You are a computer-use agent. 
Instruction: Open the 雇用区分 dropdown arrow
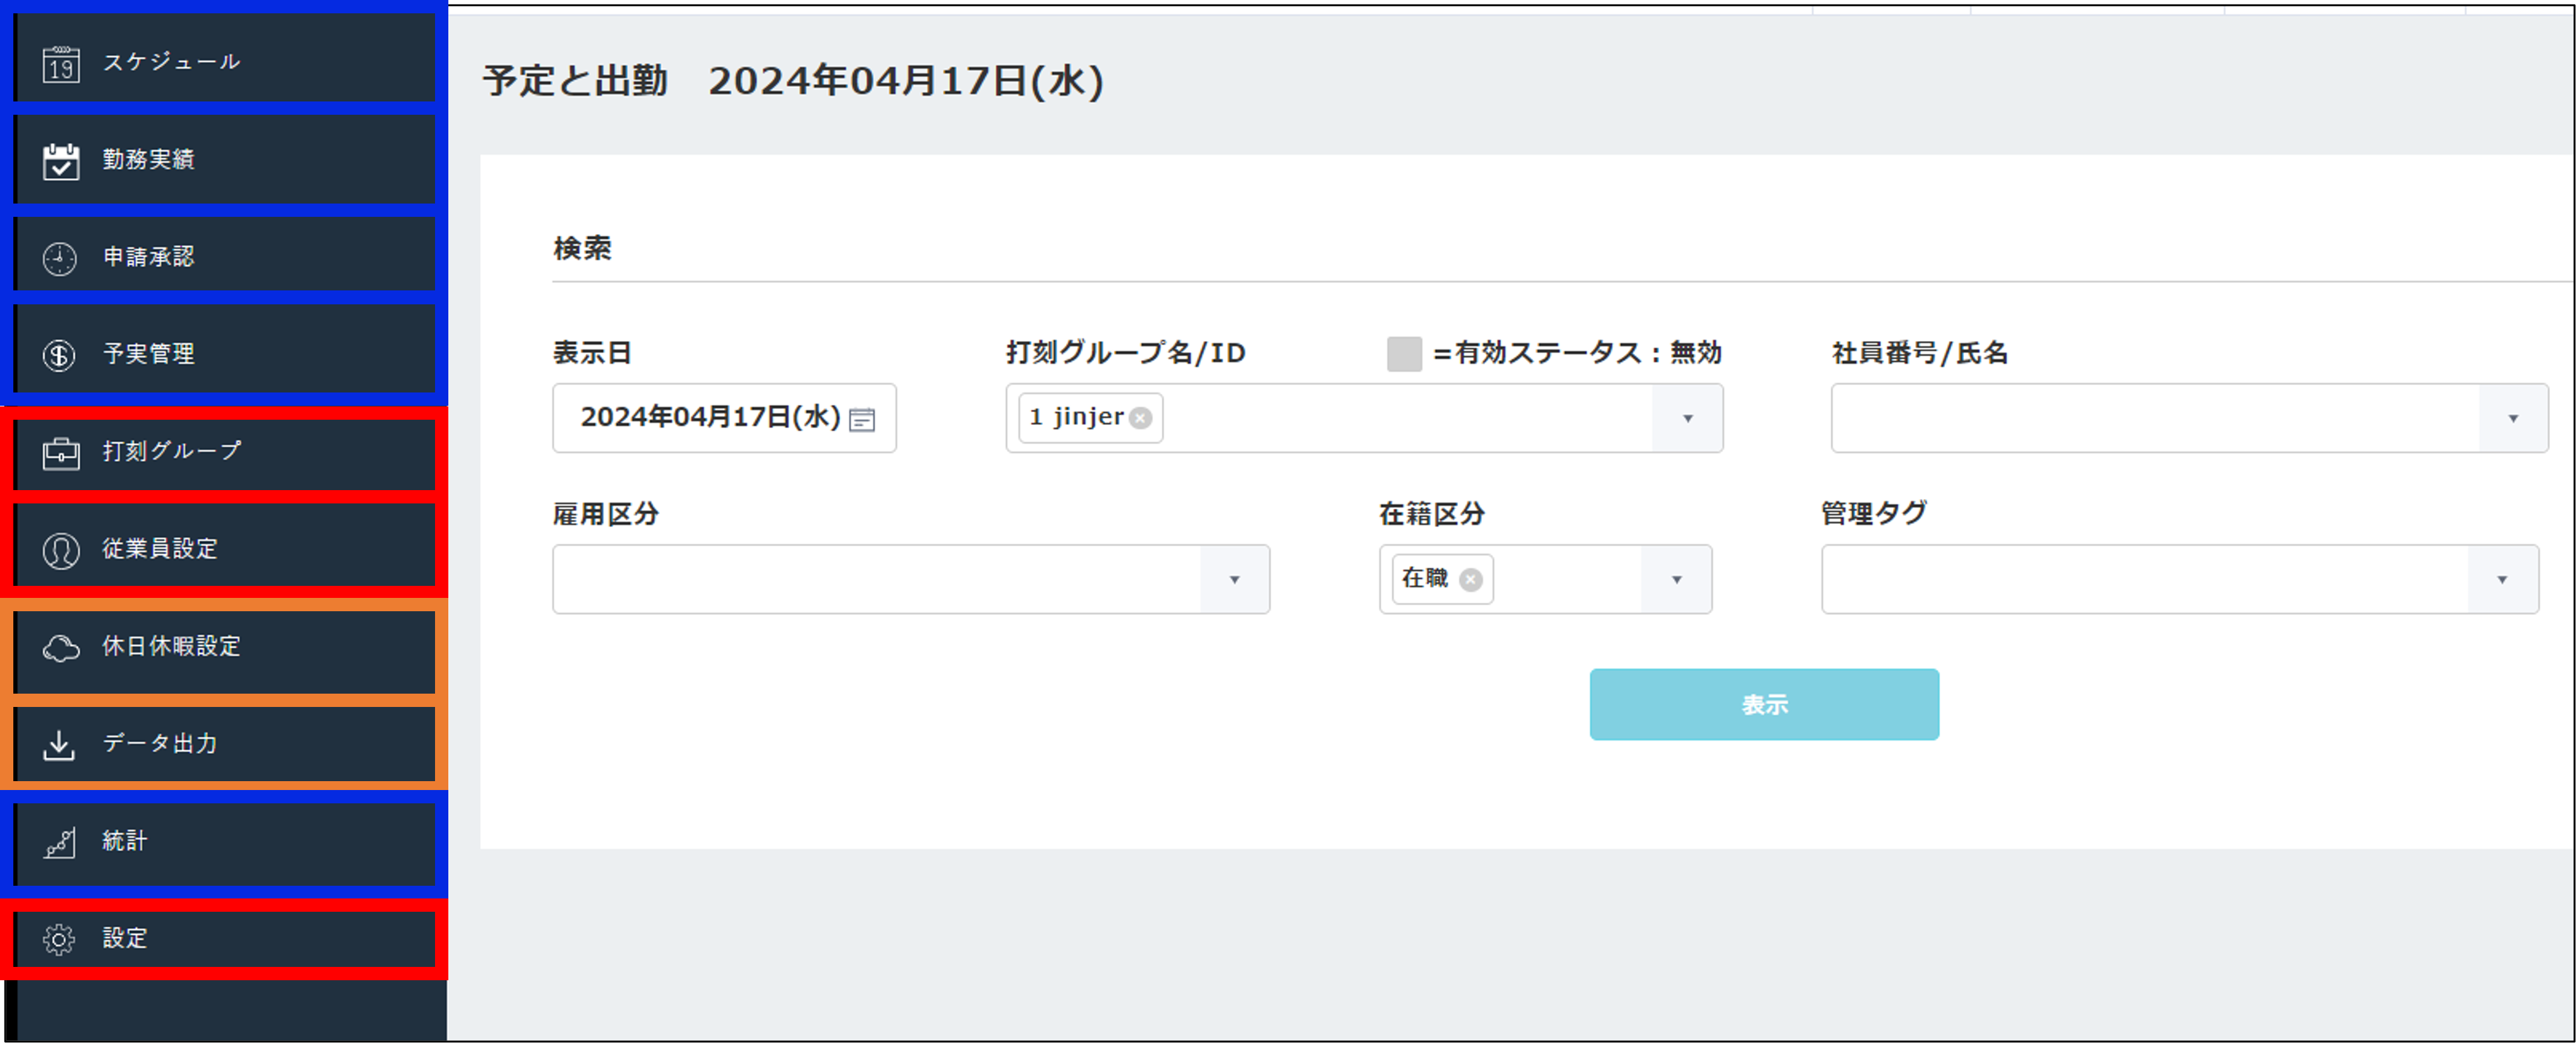tap(1234, 580)
